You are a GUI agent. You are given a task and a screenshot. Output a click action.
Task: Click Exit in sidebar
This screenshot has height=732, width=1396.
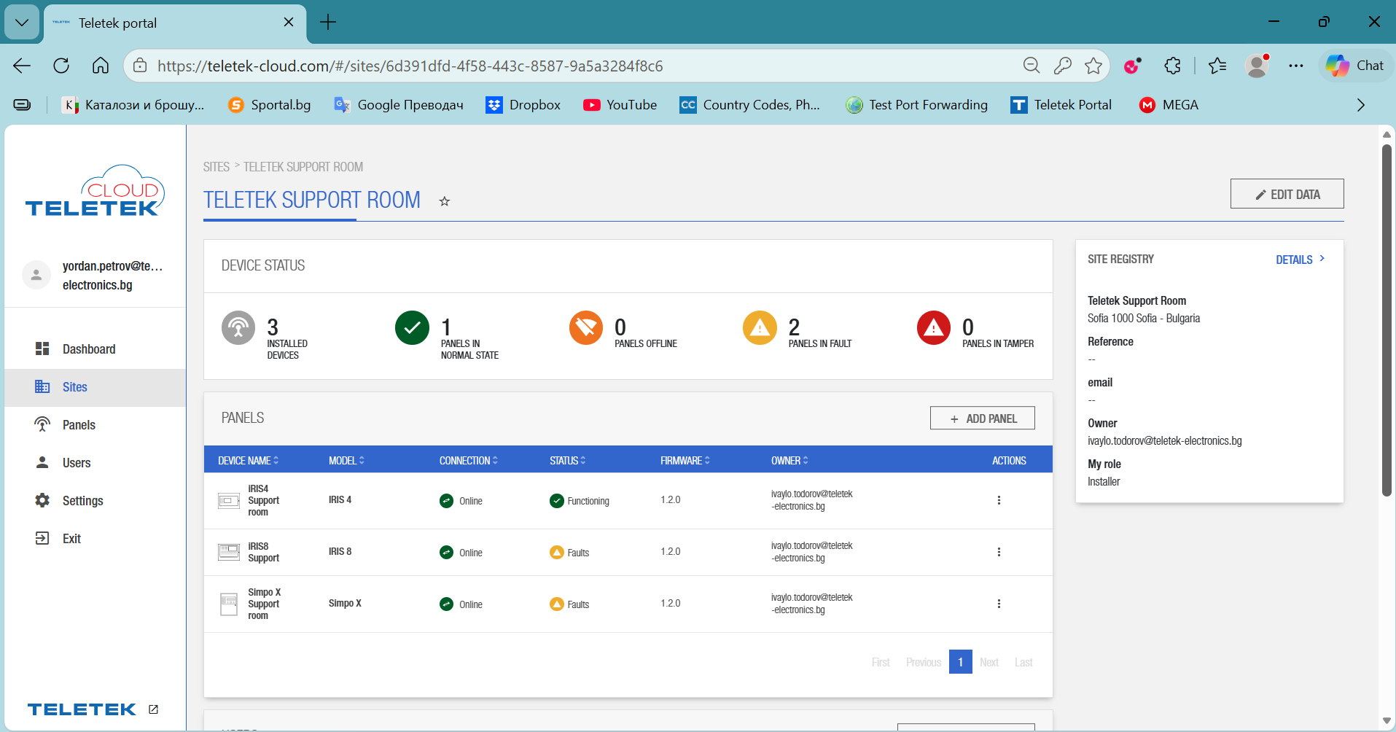(x=95, y=539)
